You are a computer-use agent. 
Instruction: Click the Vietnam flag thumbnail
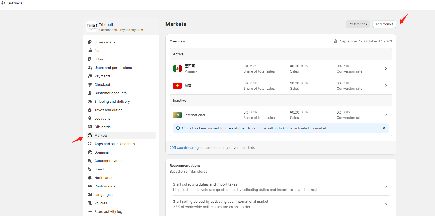click(x=177, y=86)
